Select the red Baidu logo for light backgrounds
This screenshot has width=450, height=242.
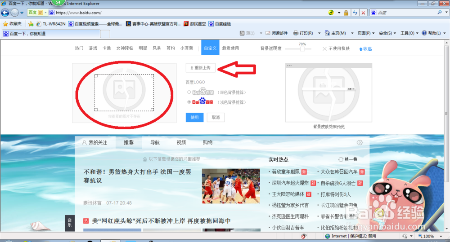[189, 102]
